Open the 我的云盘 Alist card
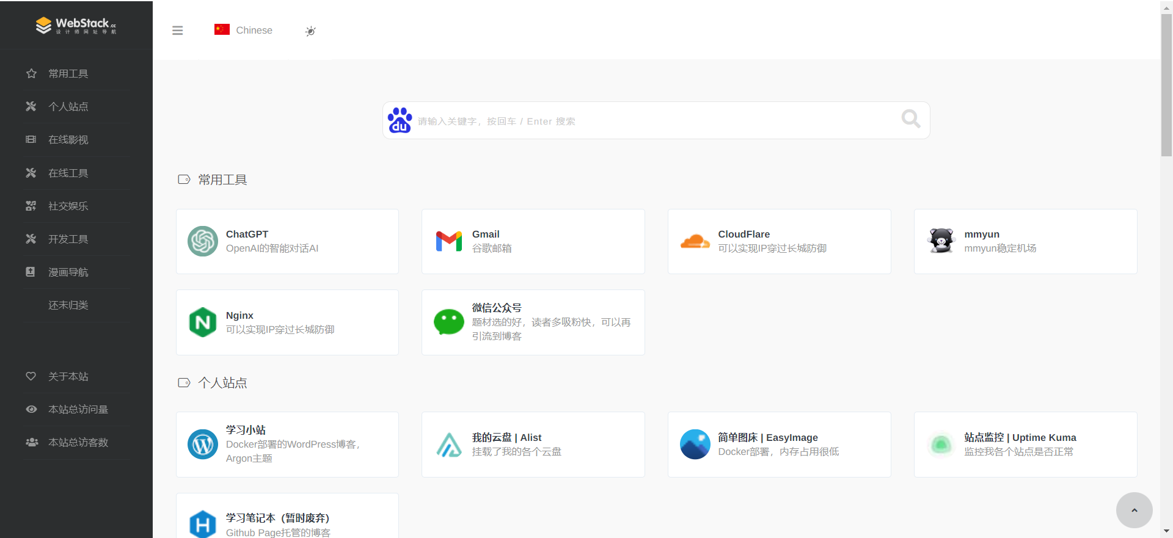This screenshot has width=1173, height=538. (533, 445)
